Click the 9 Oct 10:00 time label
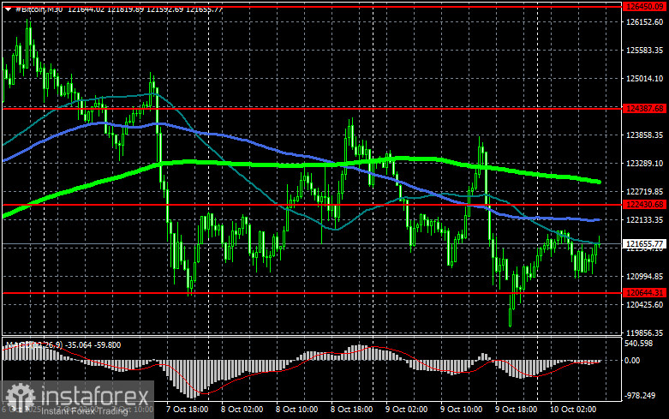 461,410
